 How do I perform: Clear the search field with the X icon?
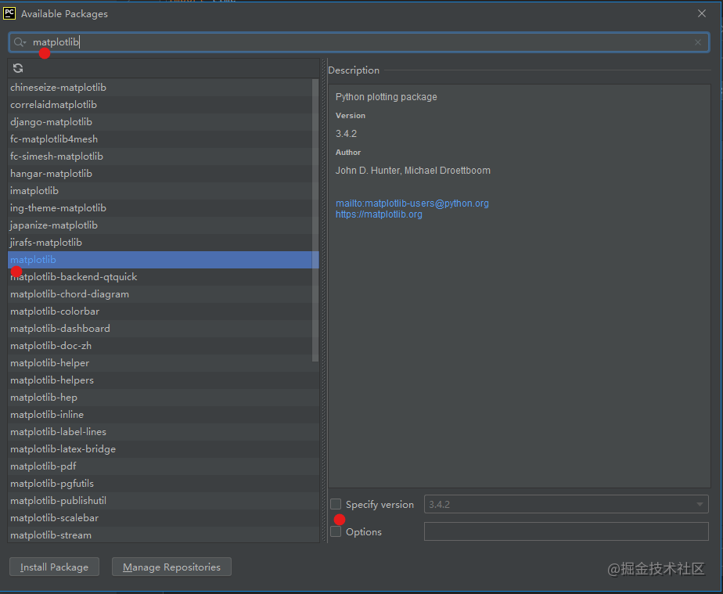(698, 42)
